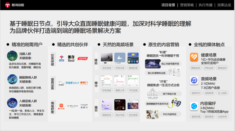Click the 寝具设备 category label
This screenshot has height=131, width=235.
click(53, 83)
